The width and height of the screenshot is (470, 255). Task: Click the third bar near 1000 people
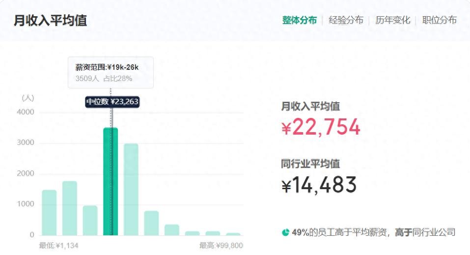click(x=90, y=220)
